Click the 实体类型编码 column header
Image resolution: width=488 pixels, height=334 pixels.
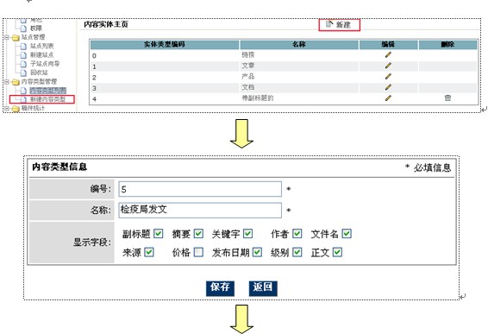pos(165,45)
